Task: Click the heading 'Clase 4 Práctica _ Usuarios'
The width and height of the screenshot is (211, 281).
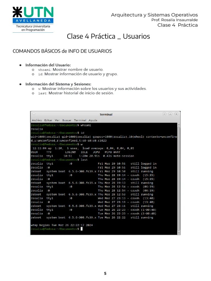Action: click(x=108, y=36)
